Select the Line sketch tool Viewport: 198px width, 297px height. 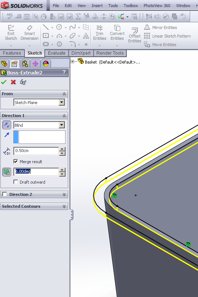coord(46,27)
